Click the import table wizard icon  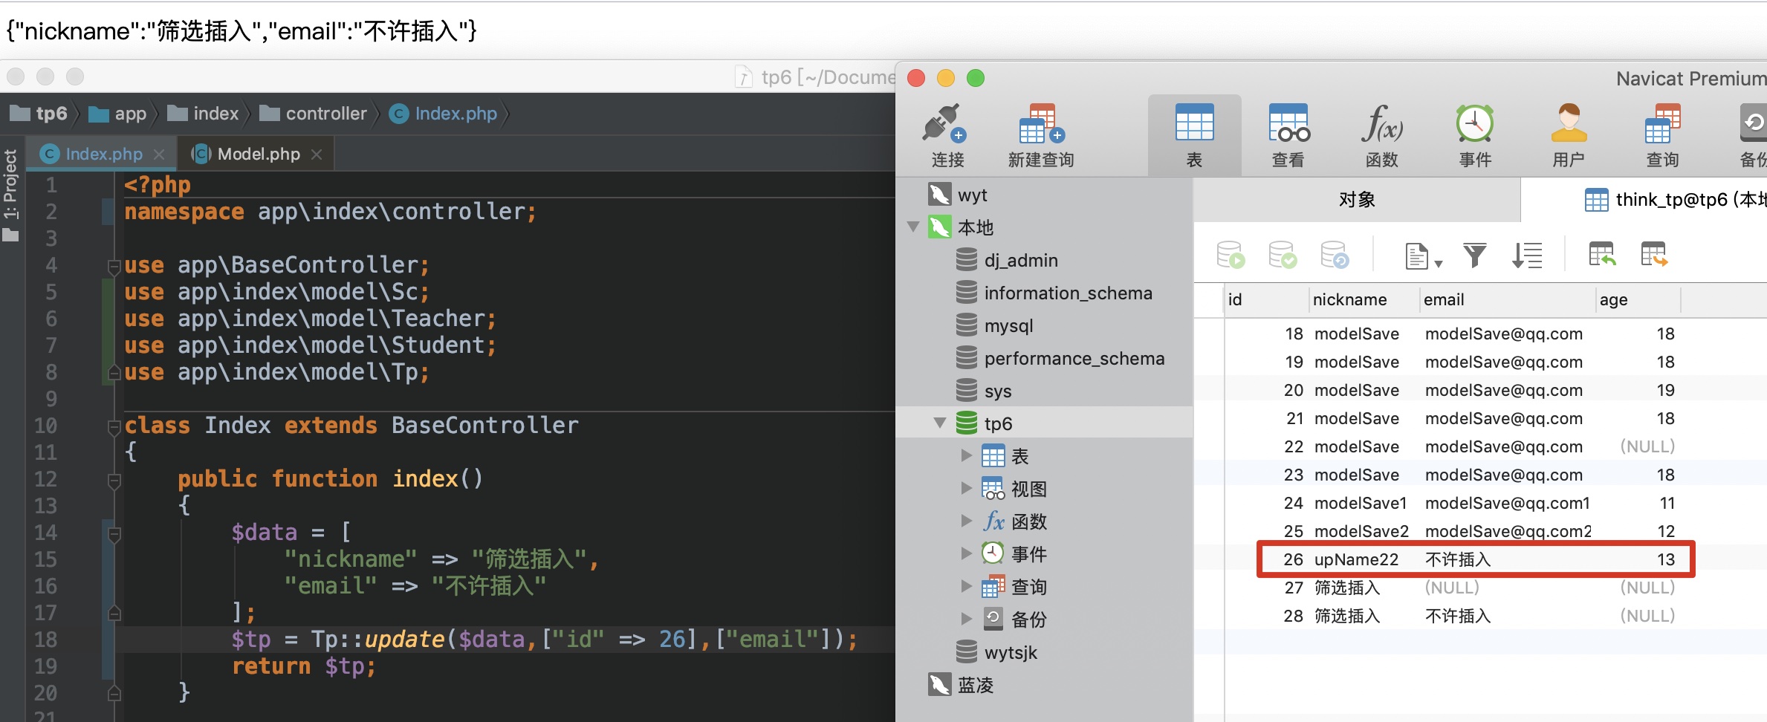tap(1602, 255)
